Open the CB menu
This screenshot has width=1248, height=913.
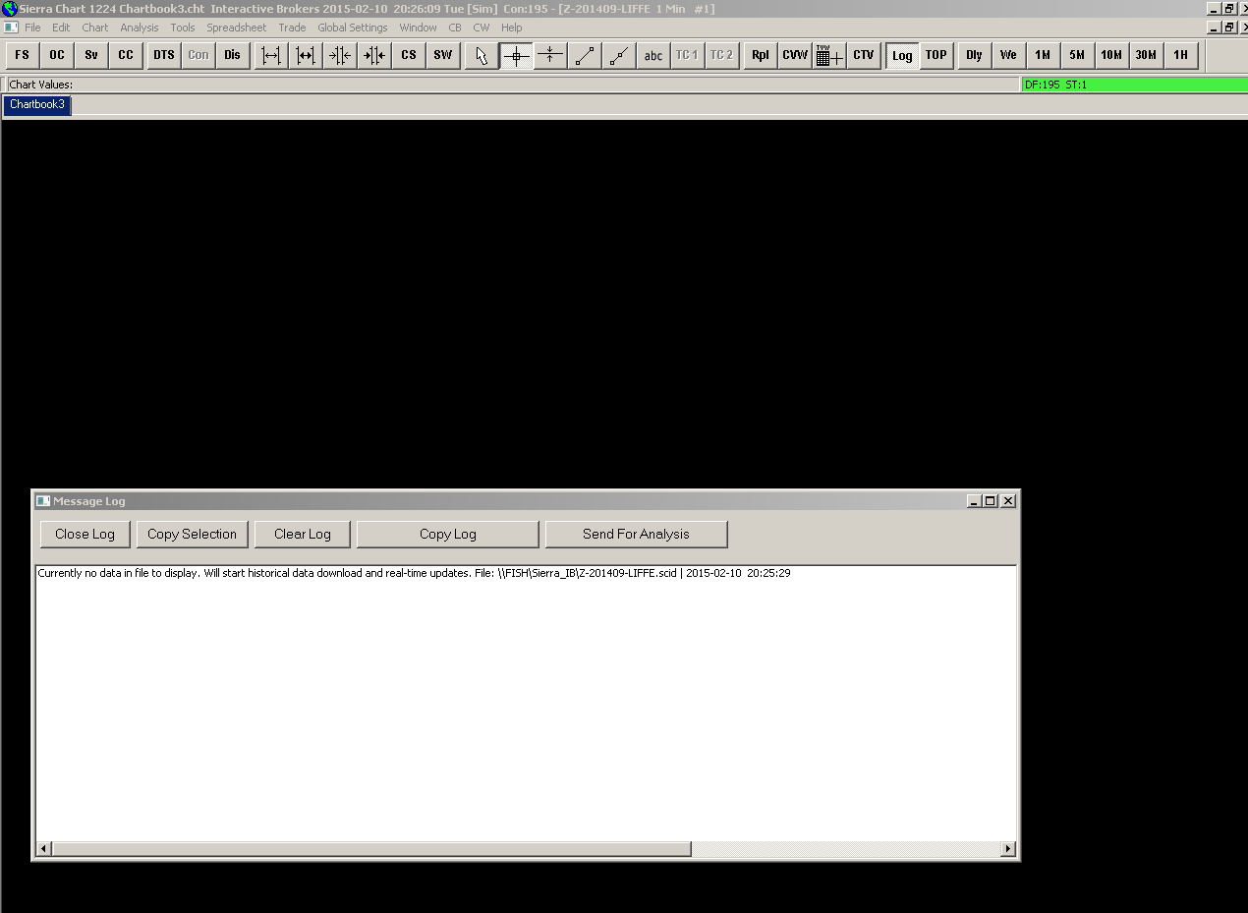455,28
